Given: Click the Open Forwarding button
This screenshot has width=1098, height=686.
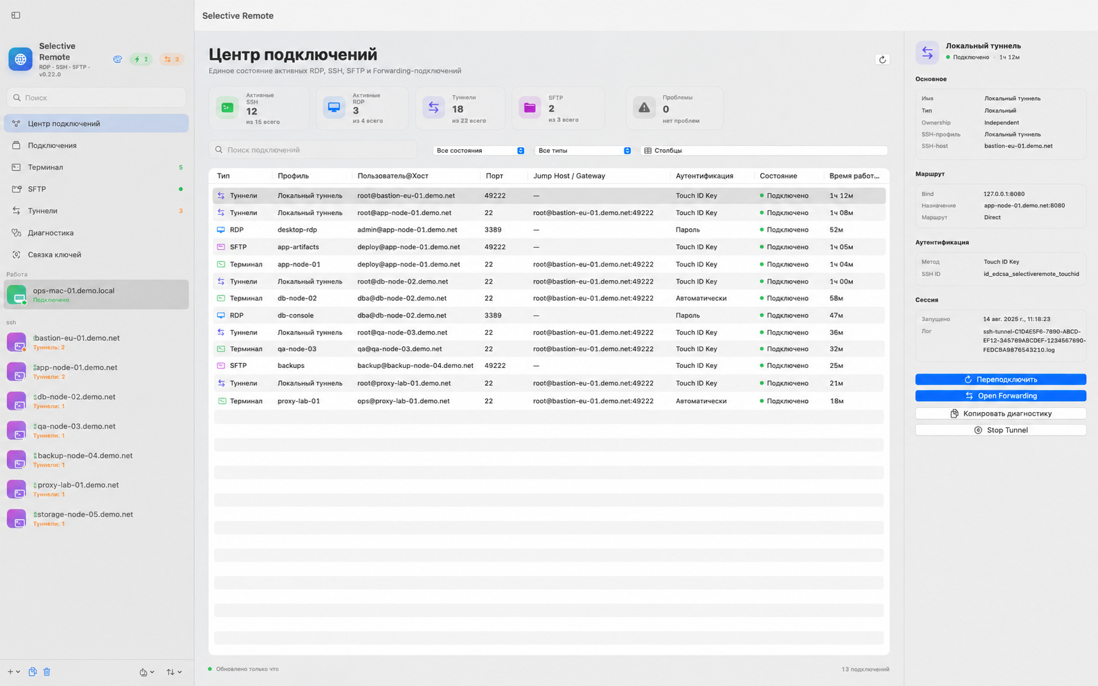Looking at the screenshot, I should click(x=1000, y=396).
